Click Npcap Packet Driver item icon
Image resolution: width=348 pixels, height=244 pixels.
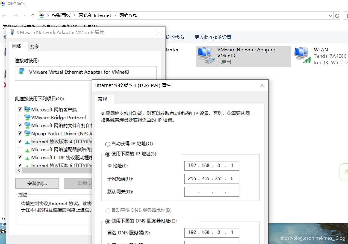27,133
